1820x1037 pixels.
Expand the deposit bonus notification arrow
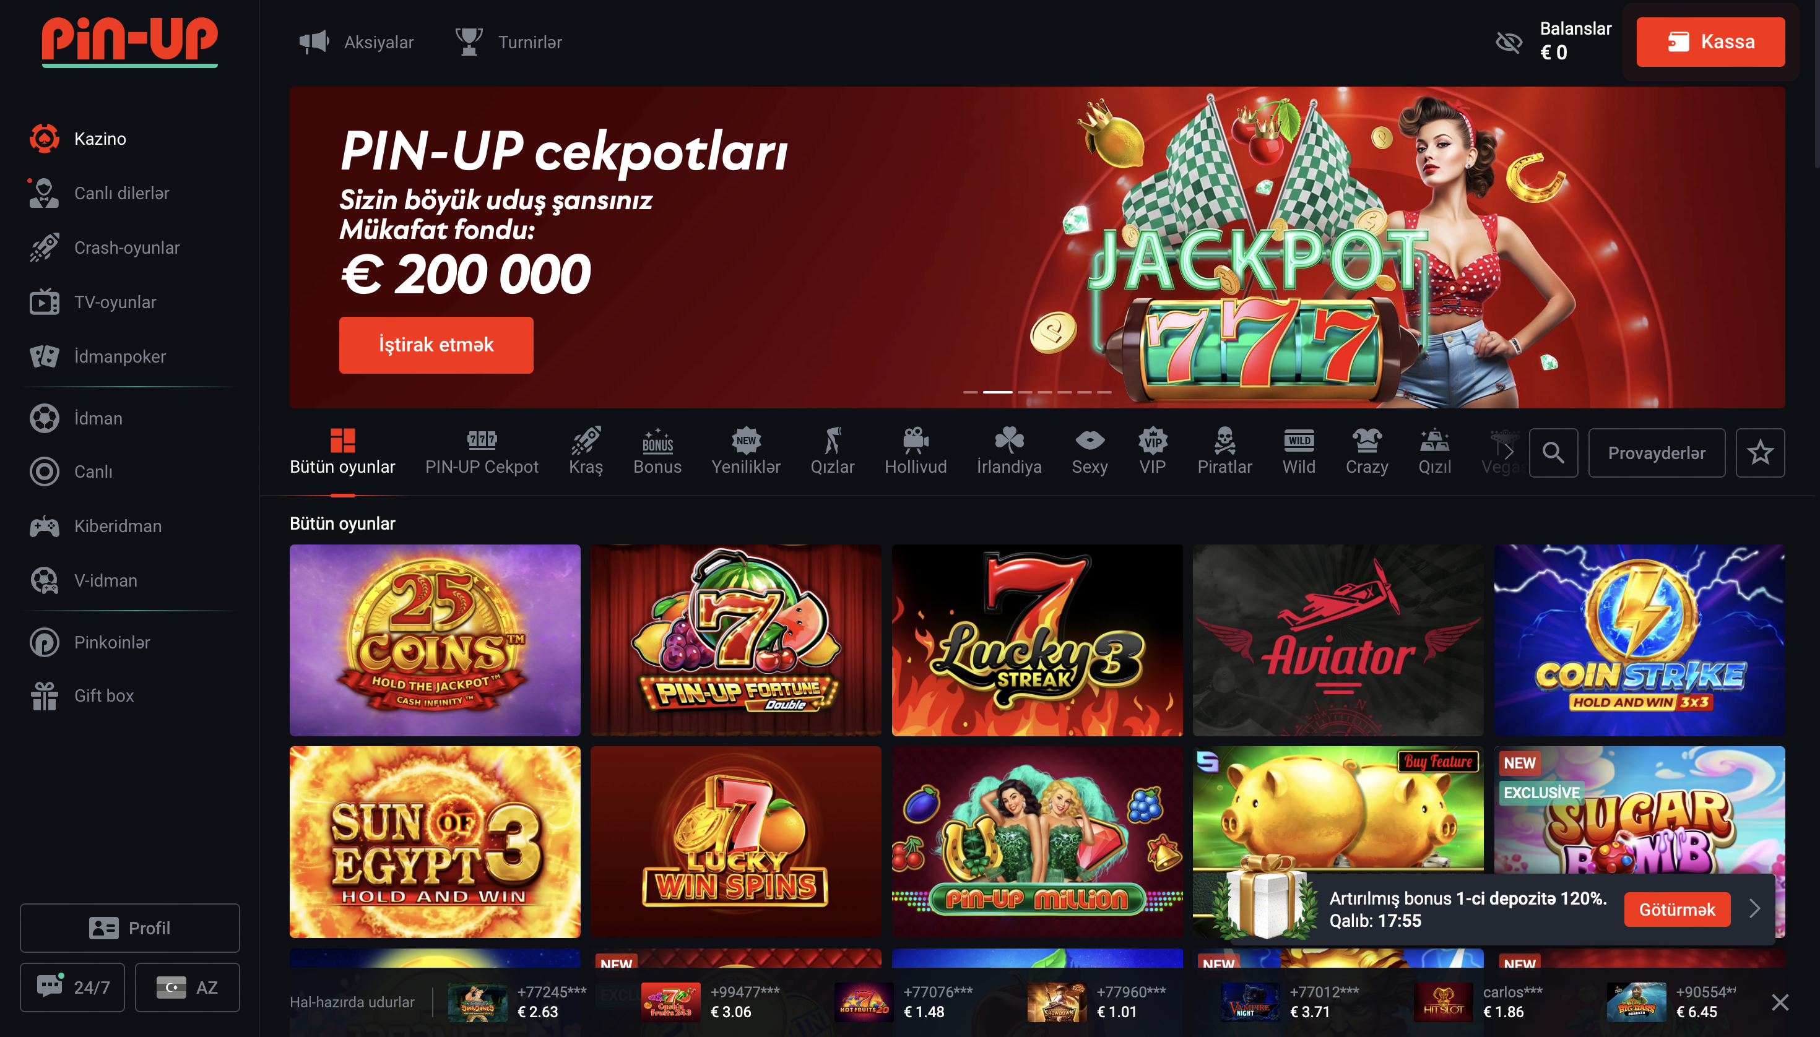(x=1754, y=909)
